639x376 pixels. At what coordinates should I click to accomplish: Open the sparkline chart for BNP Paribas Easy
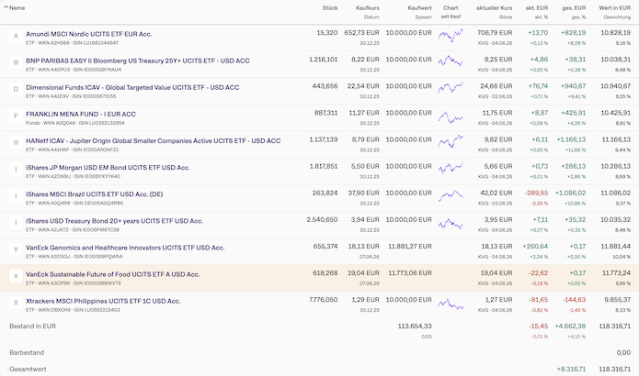[451, 61]
